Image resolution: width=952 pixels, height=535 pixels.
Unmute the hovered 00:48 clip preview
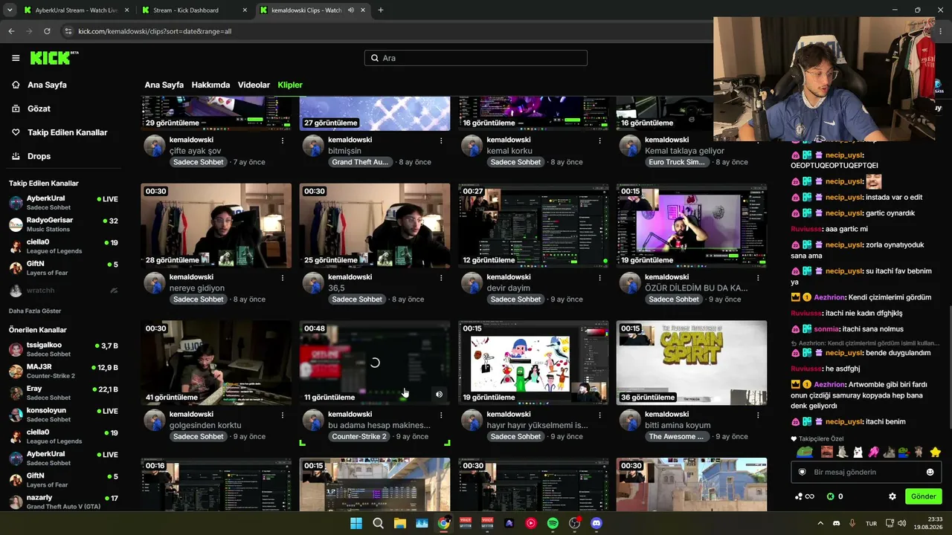(439, 395)
